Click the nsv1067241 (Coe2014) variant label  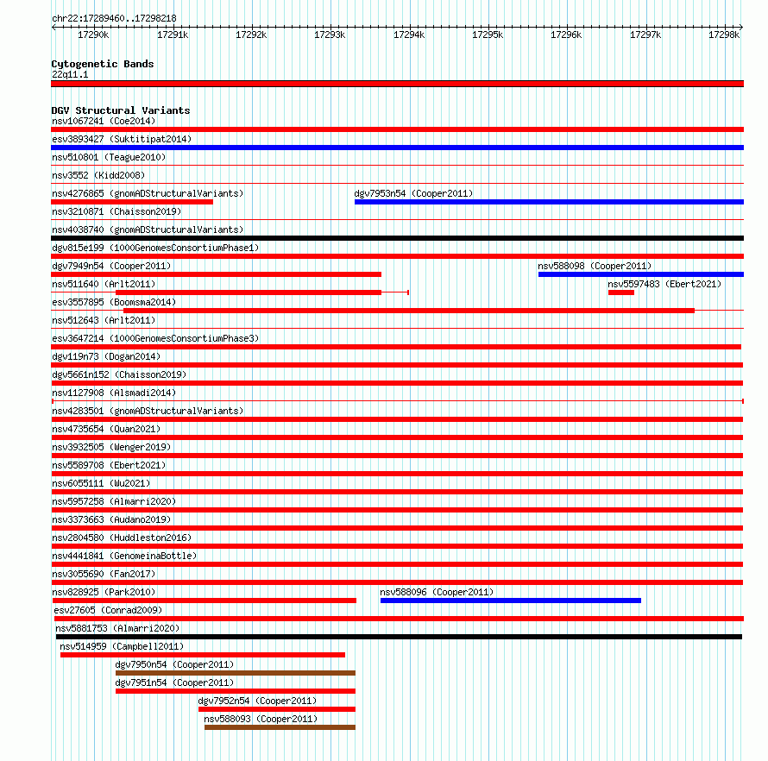click(x=104, y=121)
